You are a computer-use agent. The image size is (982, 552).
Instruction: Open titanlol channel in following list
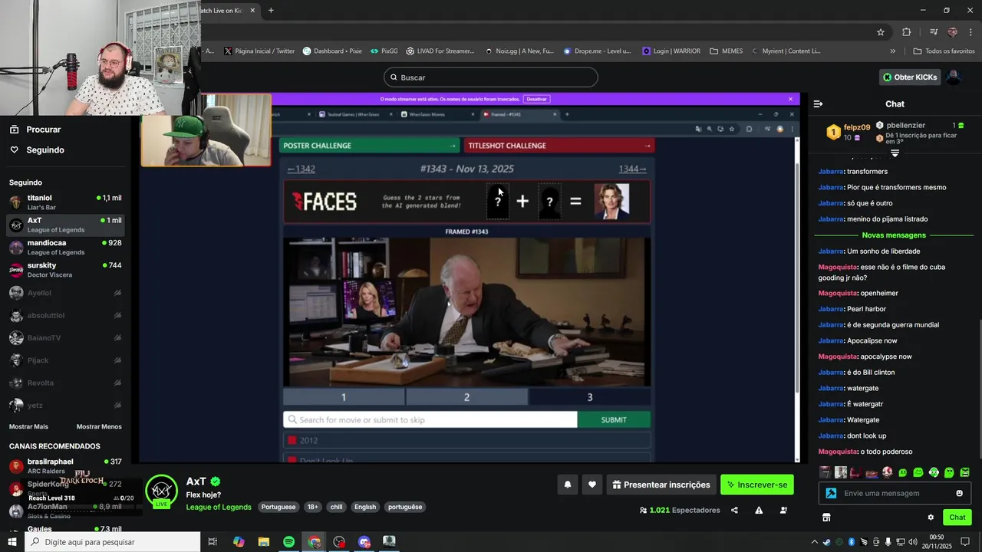click(x=66, y=202)
